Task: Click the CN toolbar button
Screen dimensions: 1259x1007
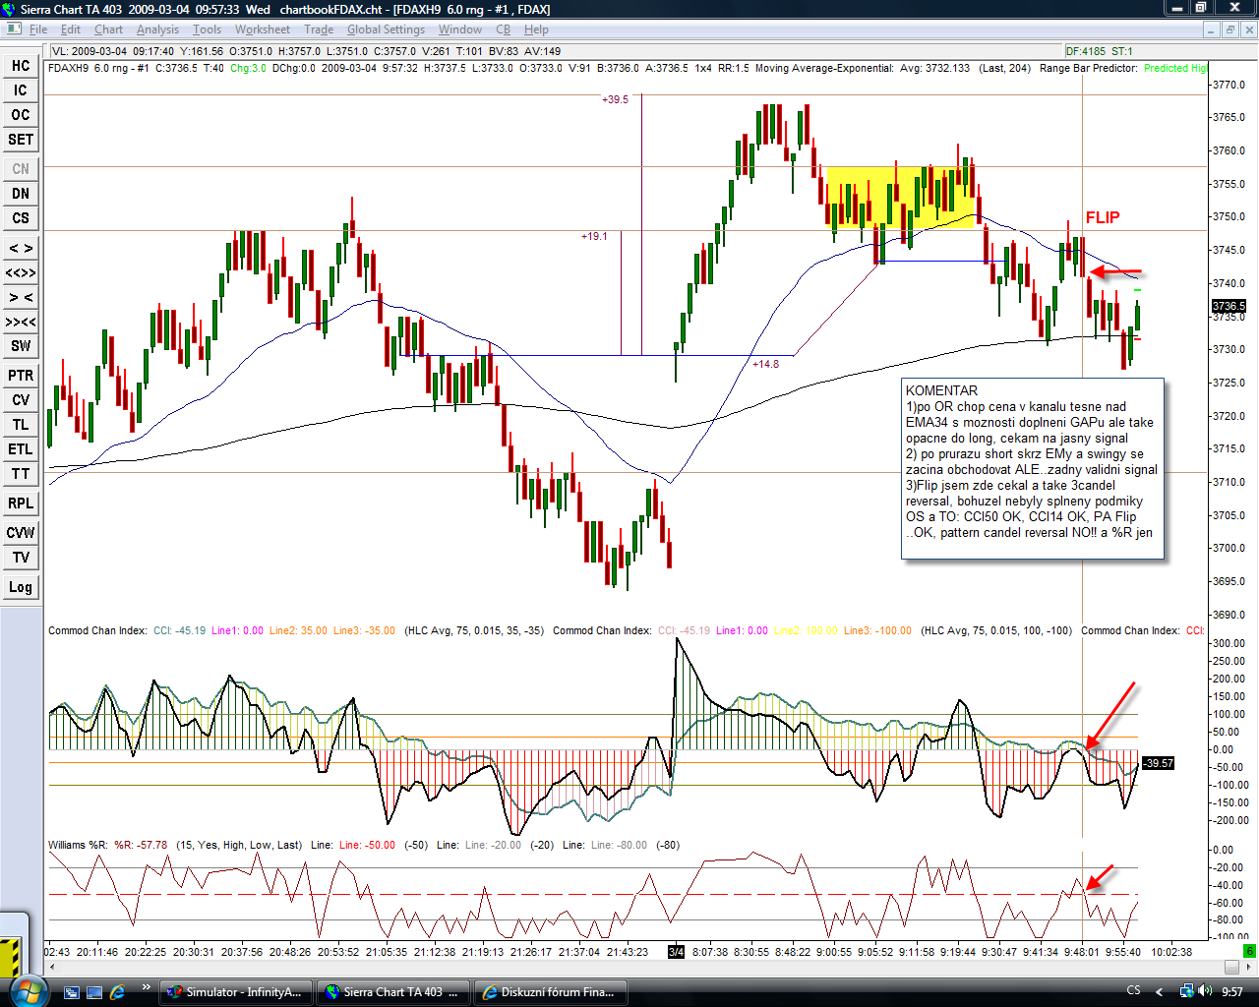Action: [x=21, y=169]
